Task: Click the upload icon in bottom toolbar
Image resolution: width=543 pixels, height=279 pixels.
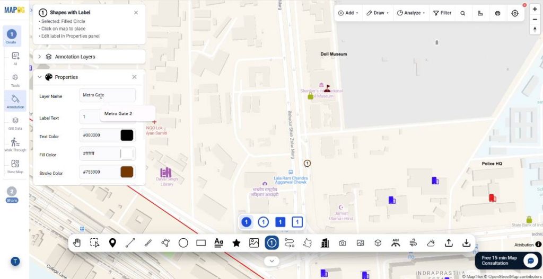Action: click(x=449, y=243)
